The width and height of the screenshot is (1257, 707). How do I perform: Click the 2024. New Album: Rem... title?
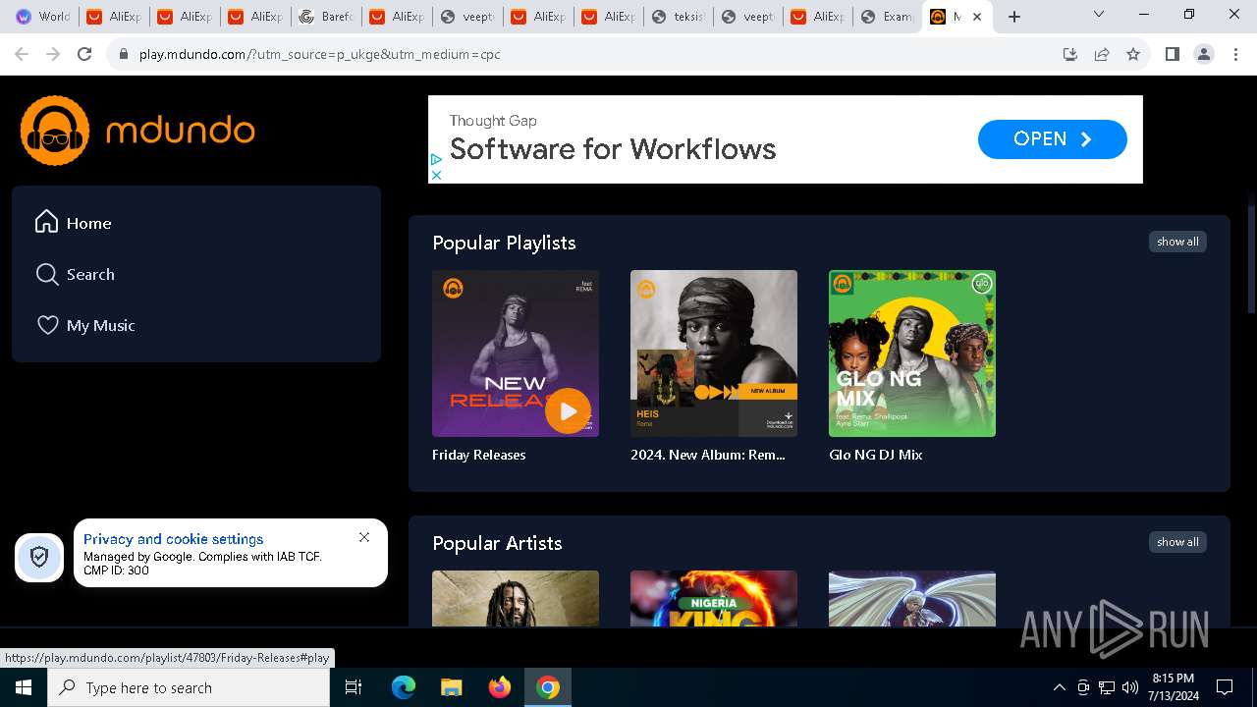[x=708, y=455]
